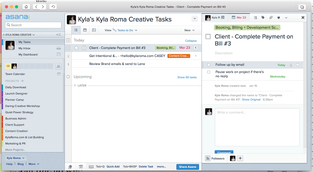This screenshot has width=313, height=172.
Task: Click the inbox icon beside My Inbox
Action: click(59, 48)
